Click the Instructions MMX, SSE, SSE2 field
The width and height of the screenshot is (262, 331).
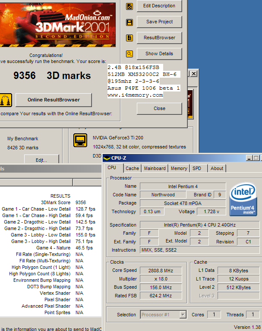click(200, 250)
